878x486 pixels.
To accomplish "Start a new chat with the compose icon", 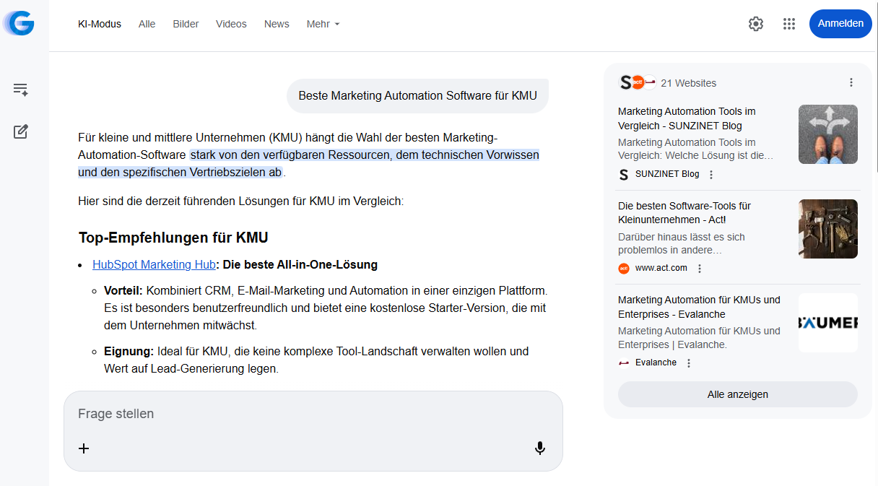I will [20, 131].
